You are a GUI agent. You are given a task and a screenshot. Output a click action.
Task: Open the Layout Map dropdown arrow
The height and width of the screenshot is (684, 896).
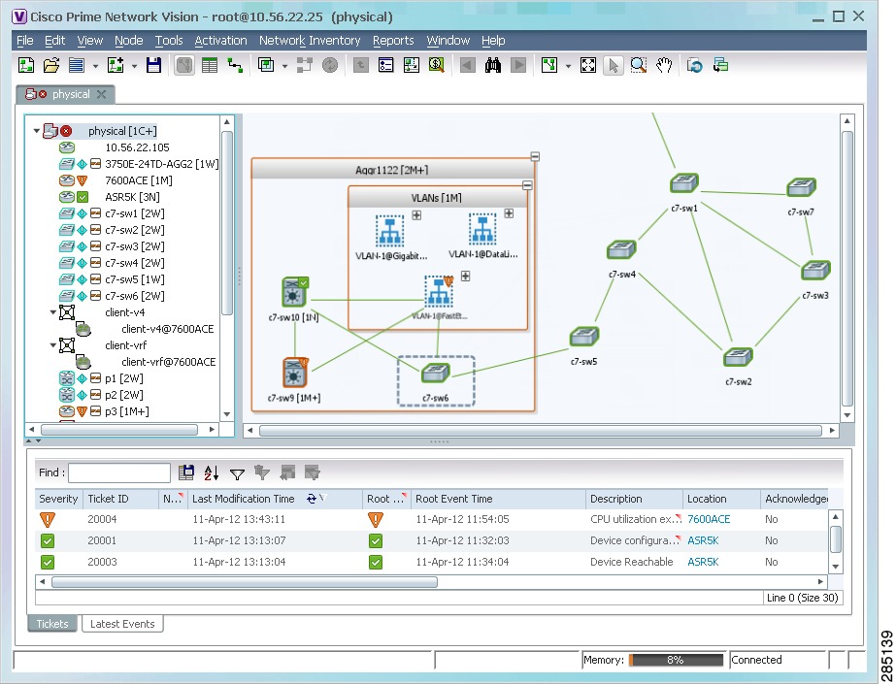[568, 66]
